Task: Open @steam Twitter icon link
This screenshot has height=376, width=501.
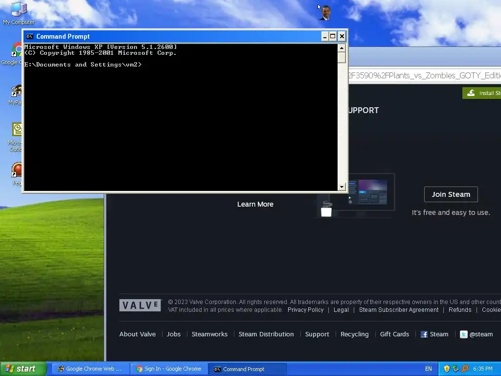Action: pyautogui.click(x=463, y=334)
